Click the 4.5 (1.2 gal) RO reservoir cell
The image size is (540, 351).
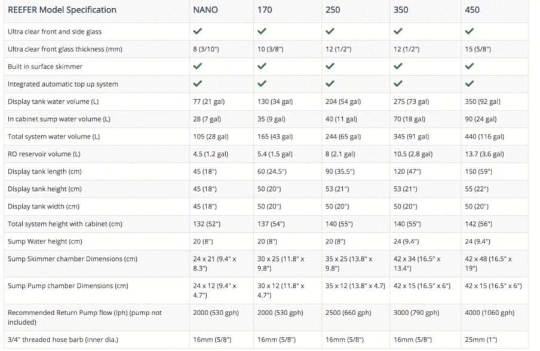pyautogui.click(x=210, y=154)
